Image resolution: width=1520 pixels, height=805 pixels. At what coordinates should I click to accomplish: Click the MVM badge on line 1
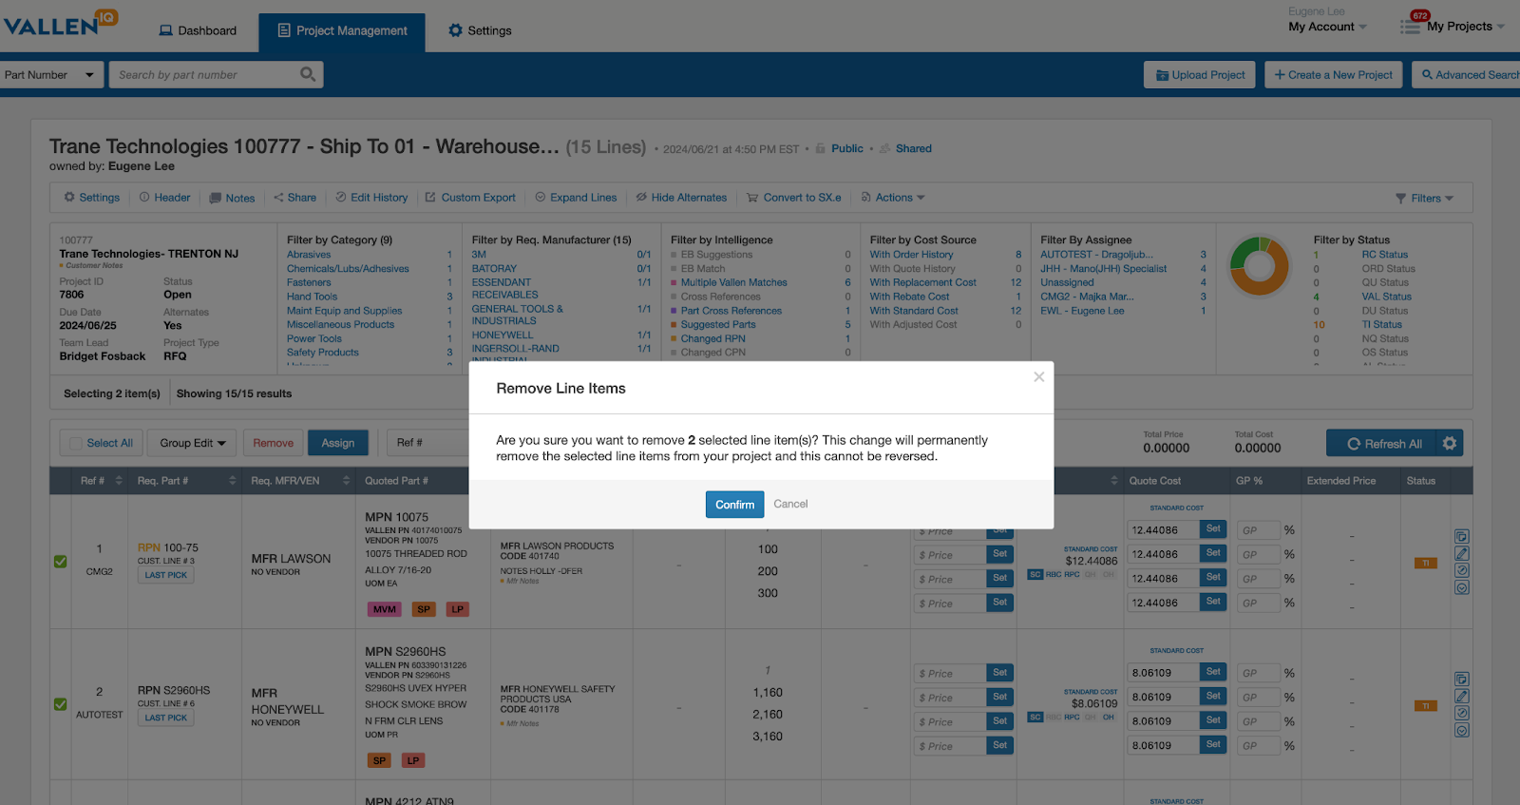coord(385,609)
